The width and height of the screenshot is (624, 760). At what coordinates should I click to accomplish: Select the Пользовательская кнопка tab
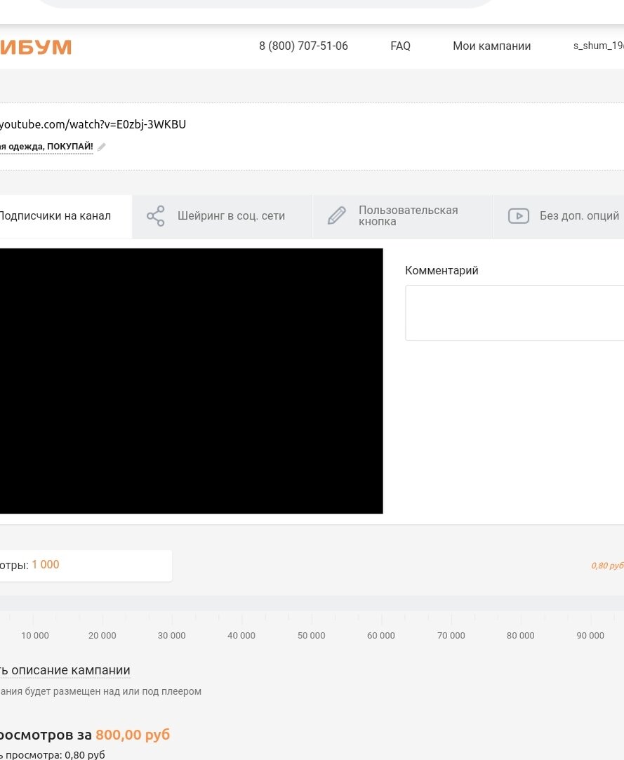(403, 216)
